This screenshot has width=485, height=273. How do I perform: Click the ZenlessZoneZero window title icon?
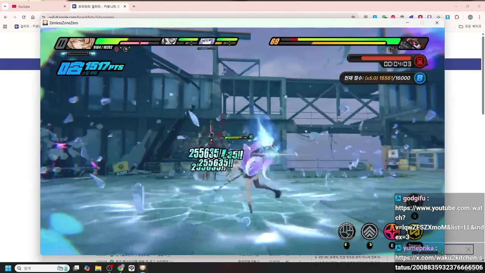pyautogui.click(x=45, y=23)
